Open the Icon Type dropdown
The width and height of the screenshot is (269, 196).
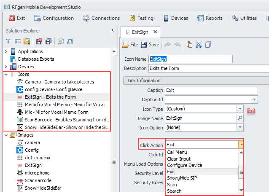(239, 109)
